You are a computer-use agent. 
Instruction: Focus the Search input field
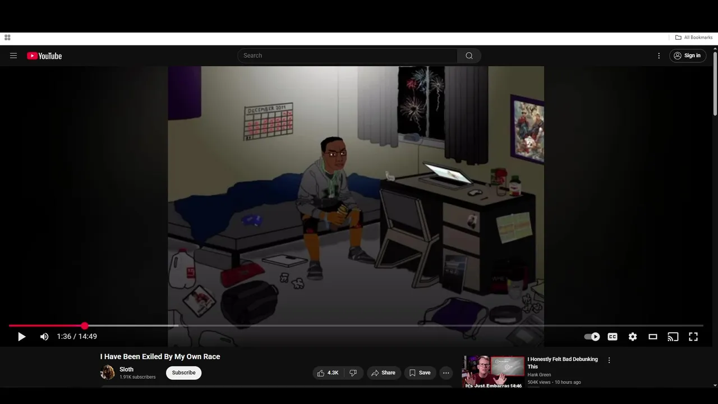point(347,56)
